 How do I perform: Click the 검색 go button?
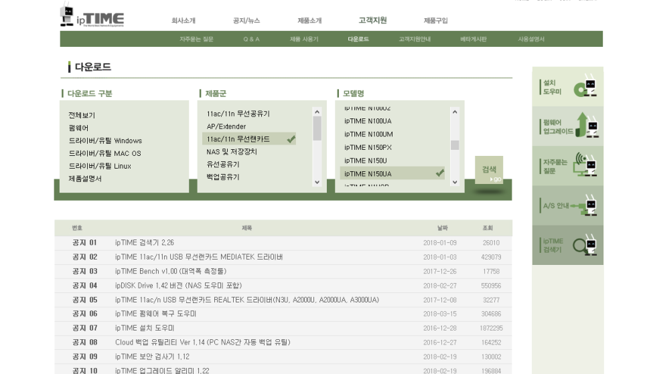pos(489,170)
